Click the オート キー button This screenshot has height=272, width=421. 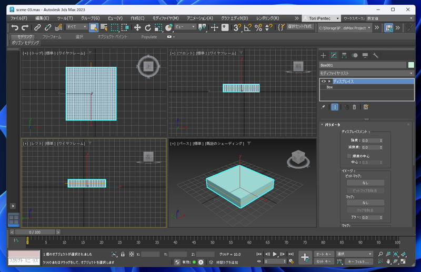(x=324, y=254)
